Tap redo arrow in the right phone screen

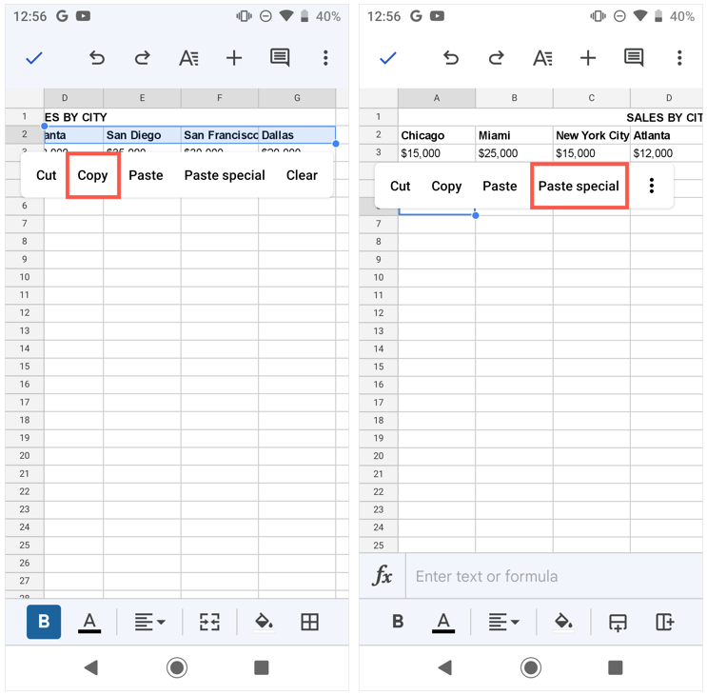[x=496, y=58]
